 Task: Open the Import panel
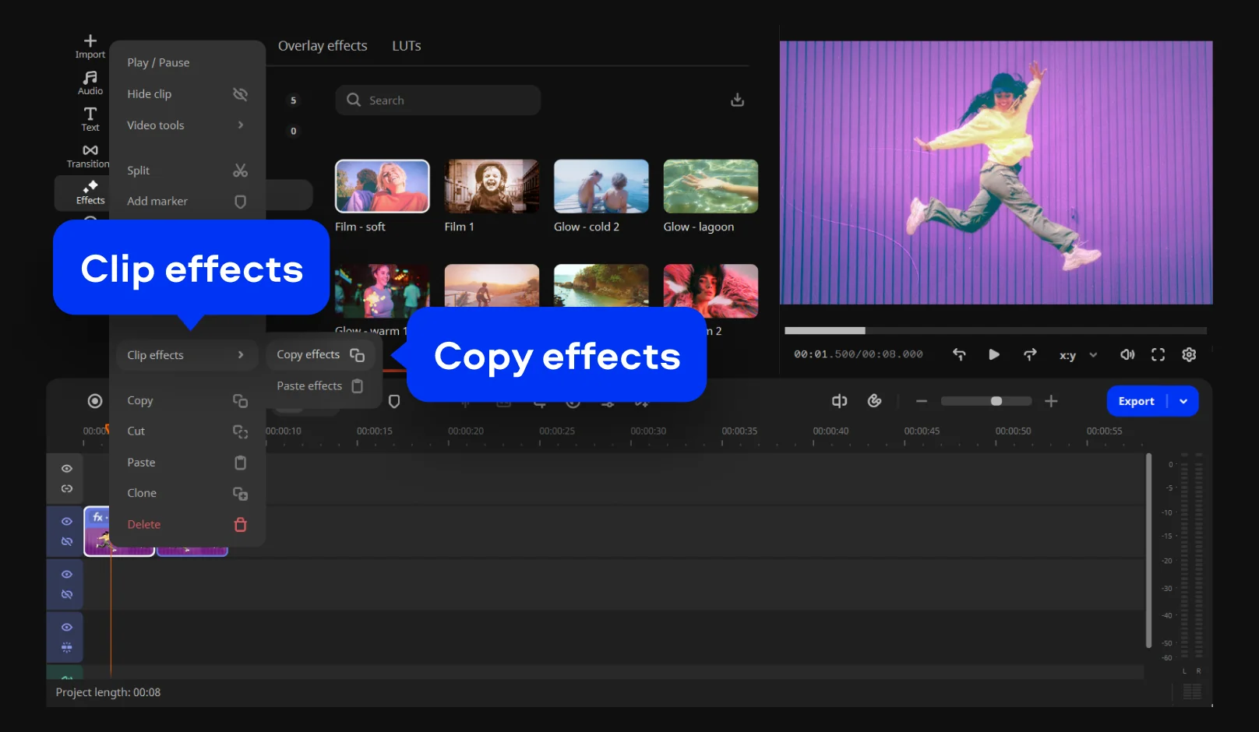pyautogui.click(x=90, y=46)
